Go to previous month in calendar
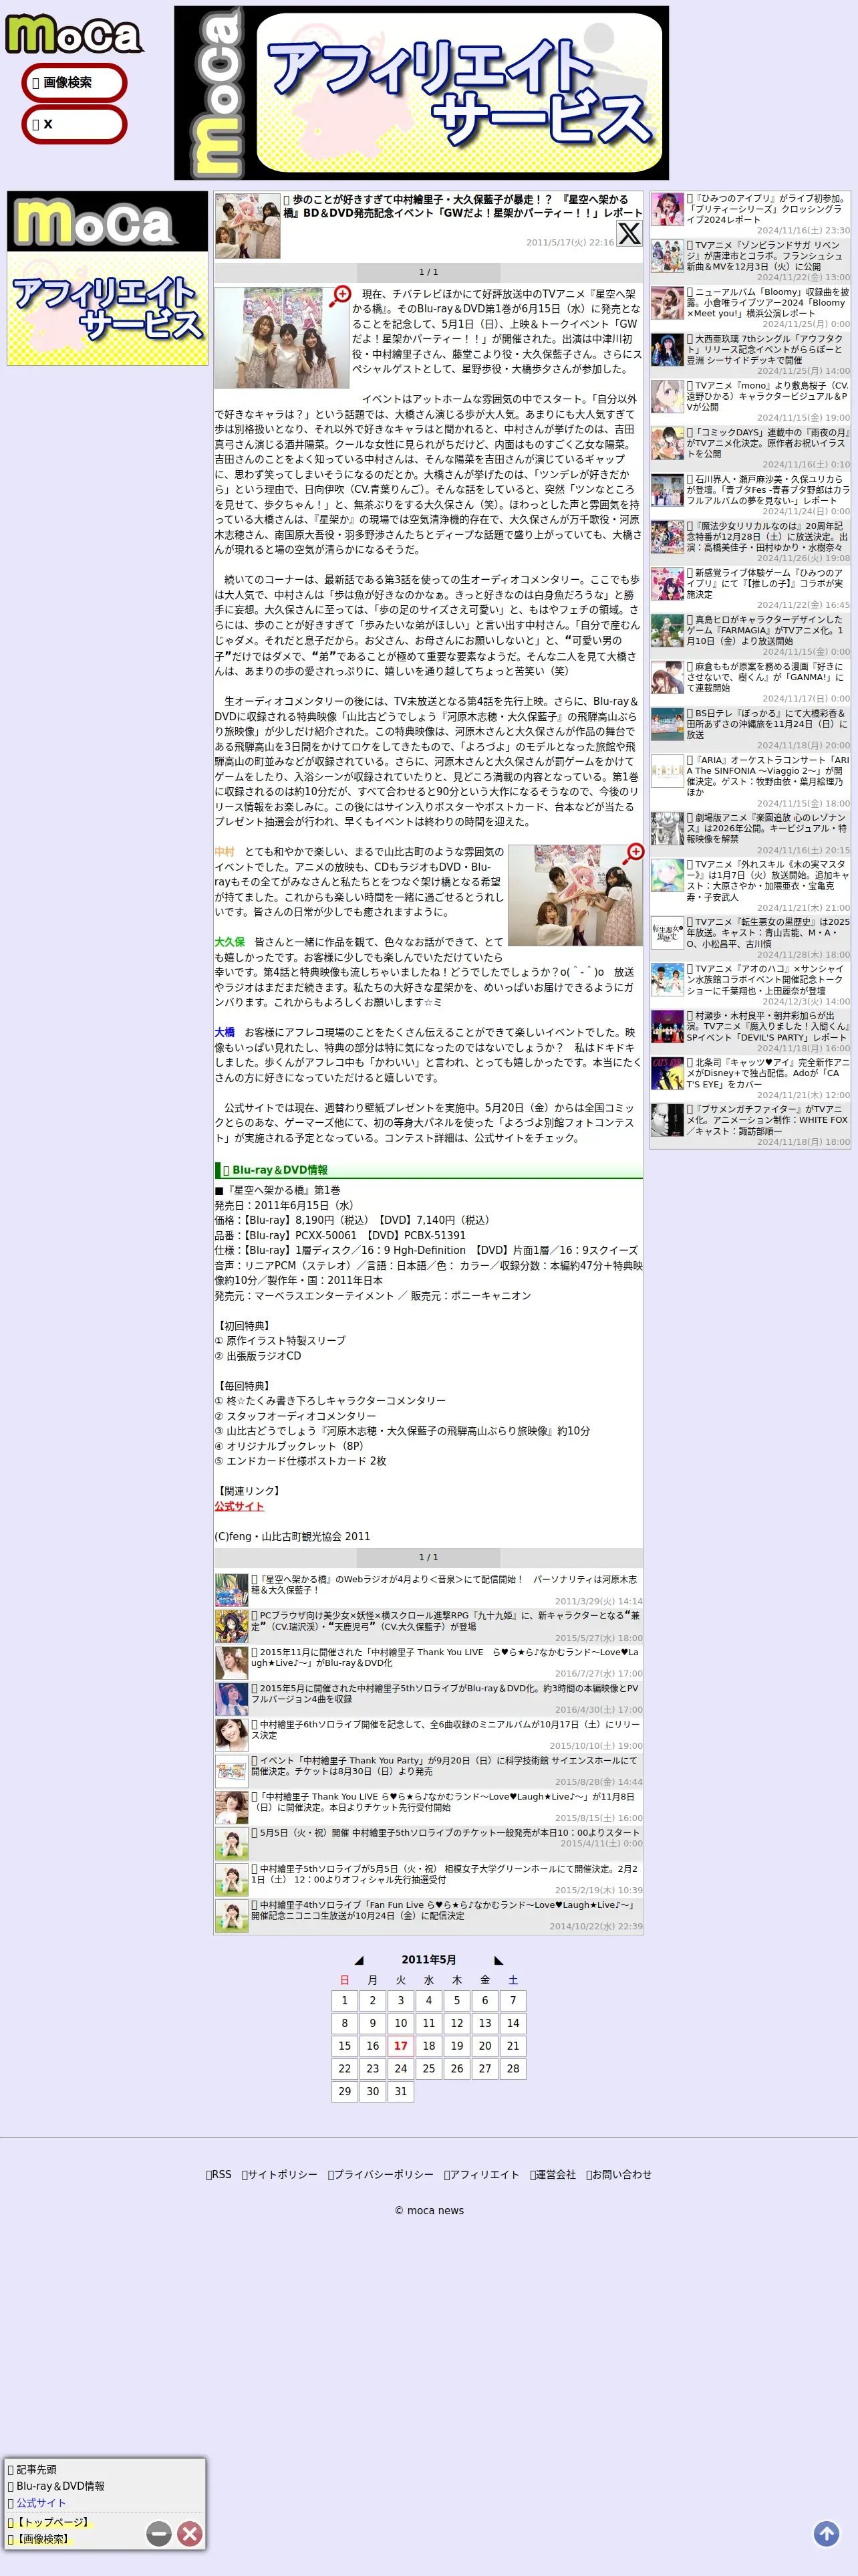This screenshot has width=858, height=2576. tap(360, 1960)
